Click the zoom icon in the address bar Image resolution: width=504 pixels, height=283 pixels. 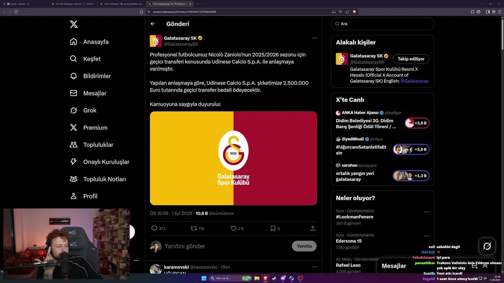coord(341,12)
